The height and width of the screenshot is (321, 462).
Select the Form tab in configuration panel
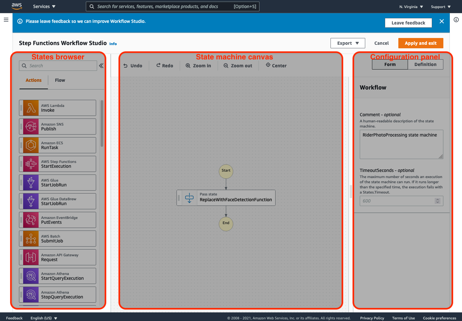[390, 64]
